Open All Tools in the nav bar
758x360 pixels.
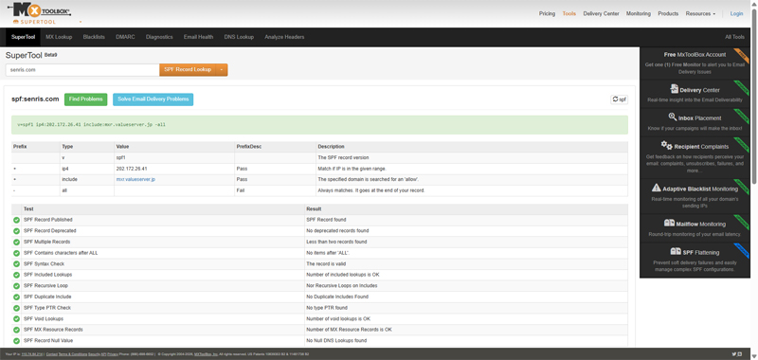click(x=734, y=37)
